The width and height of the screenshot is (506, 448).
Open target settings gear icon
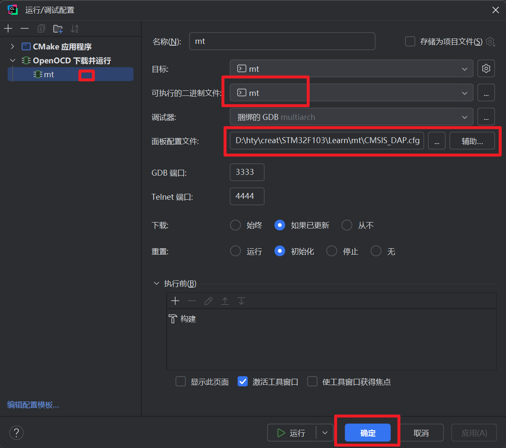click(486, 68)
